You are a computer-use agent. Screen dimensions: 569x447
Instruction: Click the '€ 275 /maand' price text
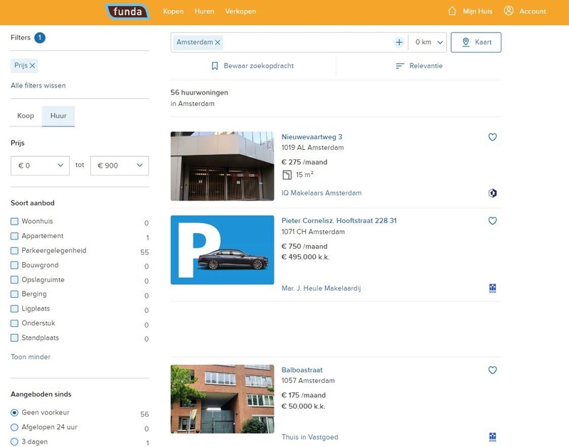coord(304,163)
